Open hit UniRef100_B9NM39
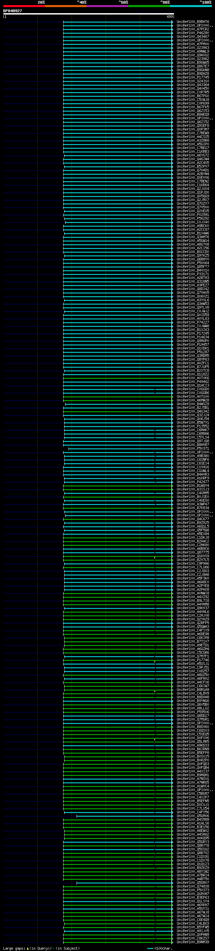Viewport: 215px width, 951px height. coord(192,942)
